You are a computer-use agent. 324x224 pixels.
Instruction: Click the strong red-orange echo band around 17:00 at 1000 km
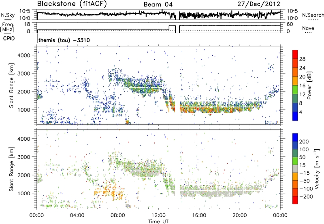211,110
